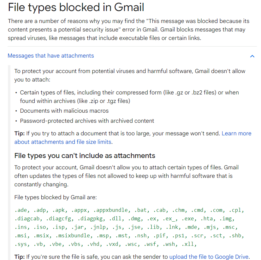
Task: Click 'File types you can't include as attachments' heading
Action: [x=85, y=155]
